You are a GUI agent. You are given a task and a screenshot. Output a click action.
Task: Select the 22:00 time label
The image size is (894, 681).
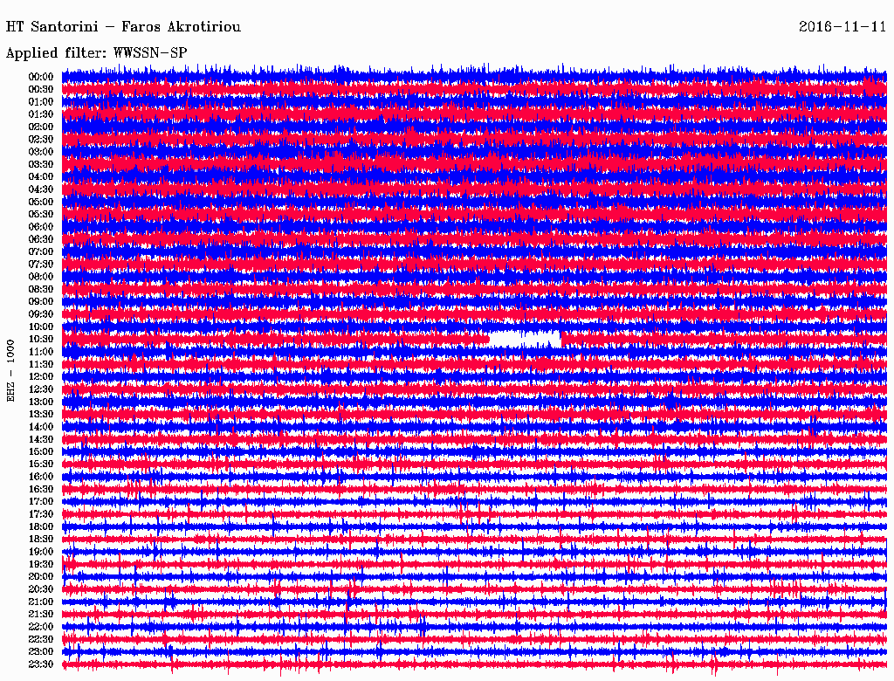click(41, 627)
